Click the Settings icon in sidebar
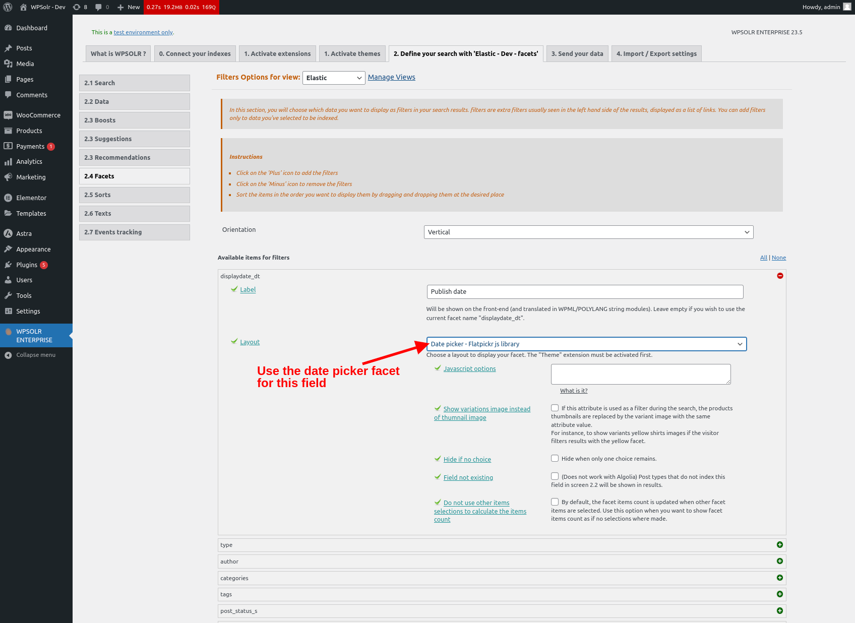855x623 pixels. (8, 311)
